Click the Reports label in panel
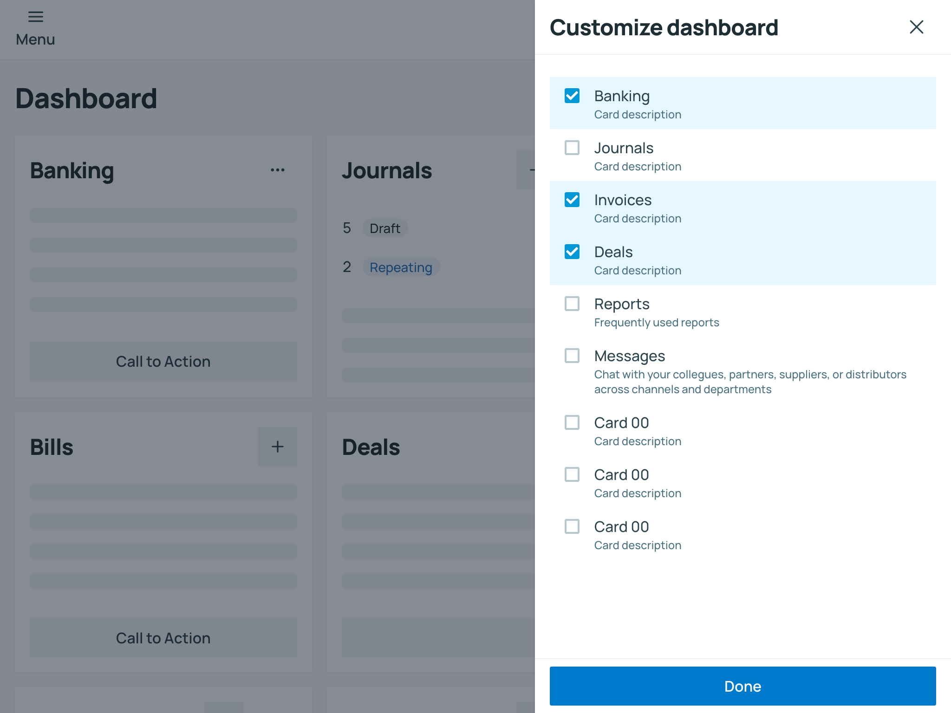Screen dimensions: 951x713 [622, 304]
